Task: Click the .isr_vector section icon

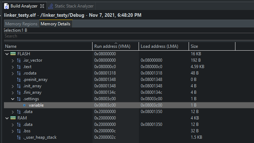Action: tap(19, 60)
